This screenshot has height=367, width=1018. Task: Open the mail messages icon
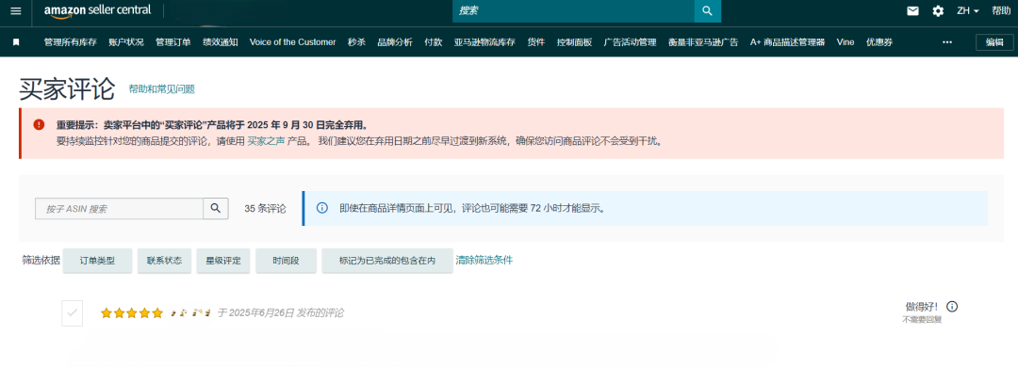(x=912, y=11)
